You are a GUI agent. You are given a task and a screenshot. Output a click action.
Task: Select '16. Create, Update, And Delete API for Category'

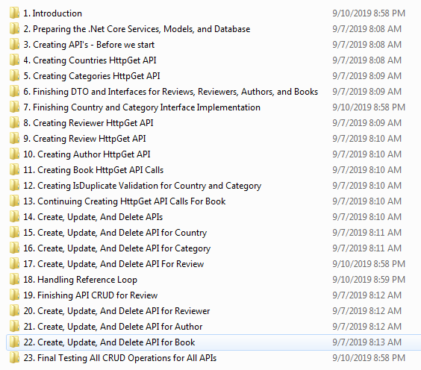[116, 248]
